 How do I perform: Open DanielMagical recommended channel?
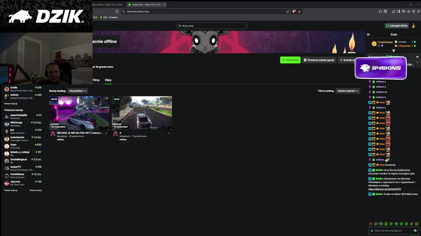point(23,161)
